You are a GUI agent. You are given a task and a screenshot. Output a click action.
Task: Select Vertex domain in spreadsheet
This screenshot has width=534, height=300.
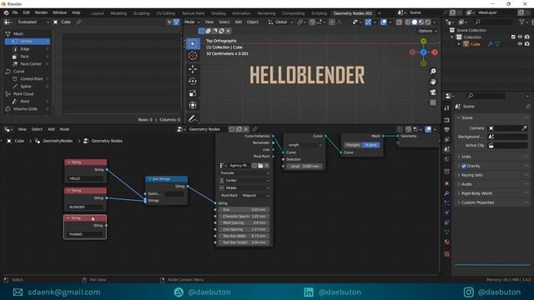point(28,42)
